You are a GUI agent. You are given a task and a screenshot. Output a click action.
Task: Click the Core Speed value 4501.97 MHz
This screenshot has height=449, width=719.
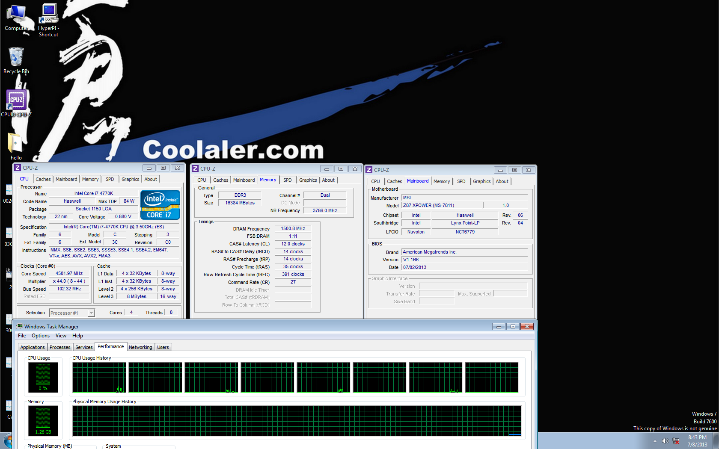tap(69, 274)
